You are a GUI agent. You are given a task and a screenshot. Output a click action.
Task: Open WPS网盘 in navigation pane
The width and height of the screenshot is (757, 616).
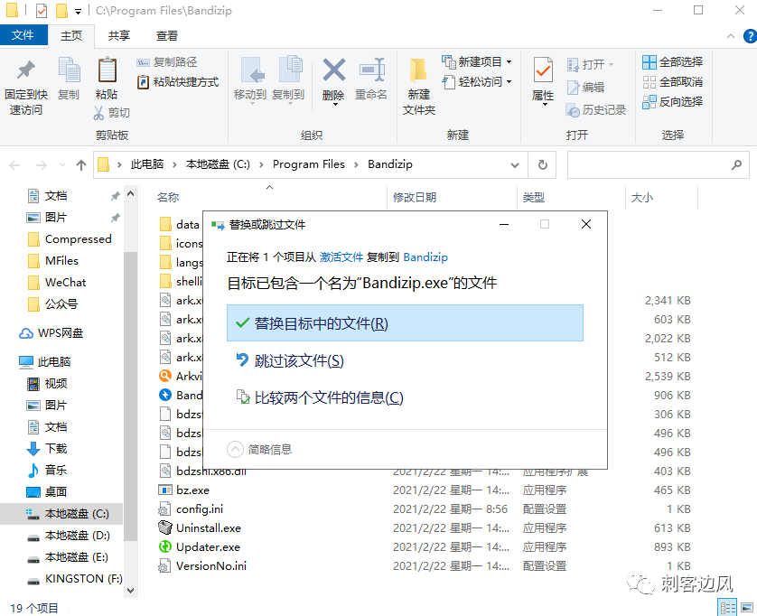point(51,333)
